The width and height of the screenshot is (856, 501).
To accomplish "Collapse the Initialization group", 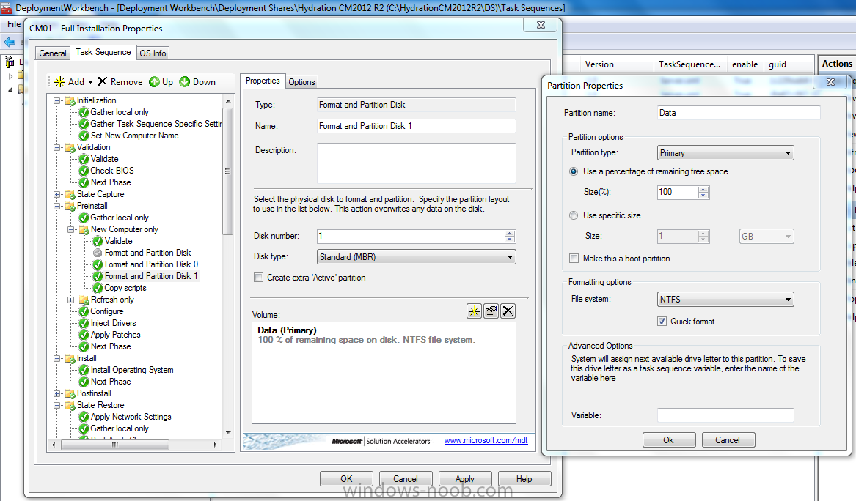I will click(x=56, y=100).
